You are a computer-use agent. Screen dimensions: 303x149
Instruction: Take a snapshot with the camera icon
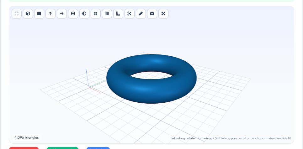[x=152, y=14]
